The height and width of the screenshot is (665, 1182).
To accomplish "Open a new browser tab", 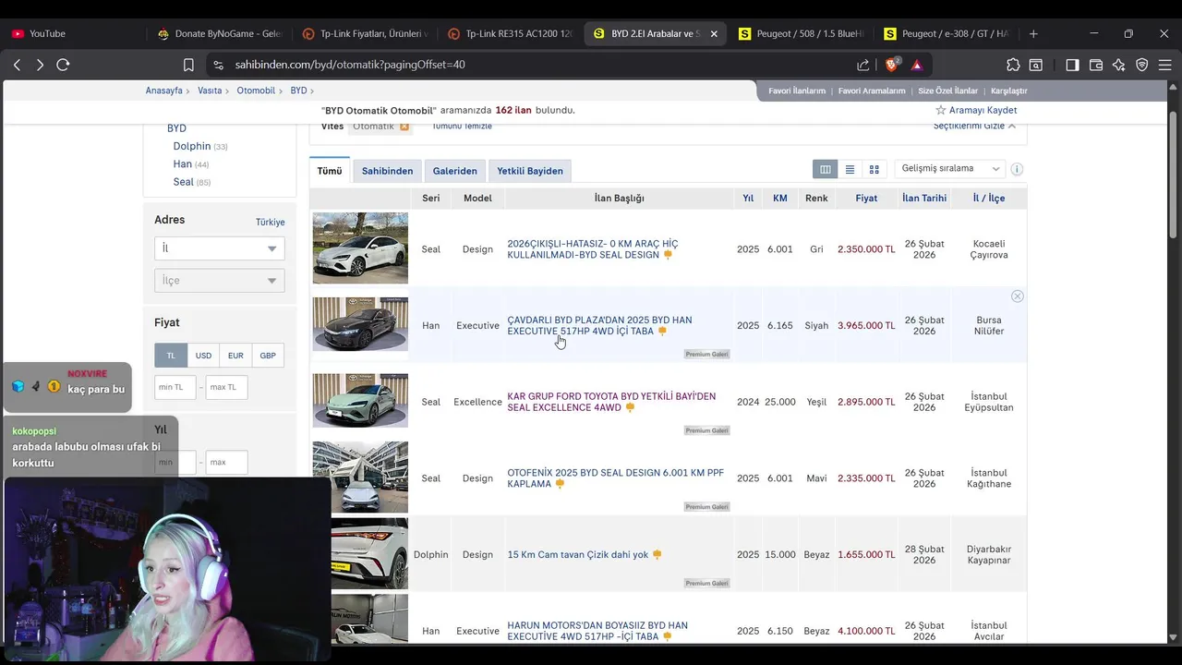I will (x=1033, y=33).
